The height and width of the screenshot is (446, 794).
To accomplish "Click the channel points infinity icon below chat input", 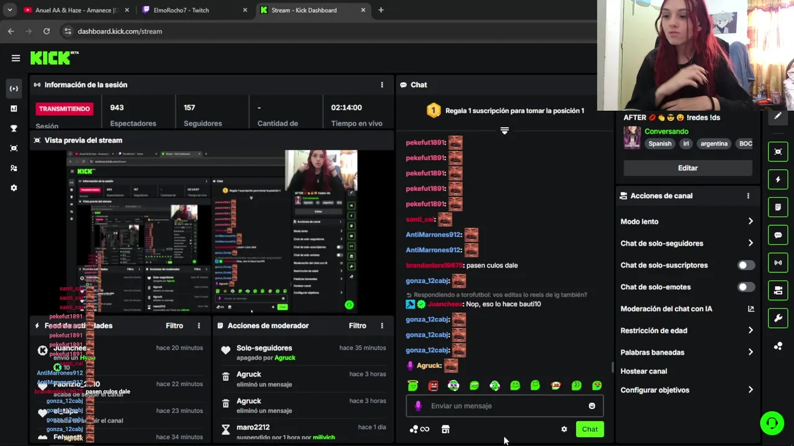I will 420,429.
